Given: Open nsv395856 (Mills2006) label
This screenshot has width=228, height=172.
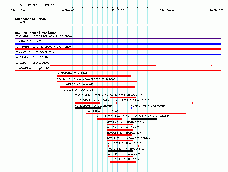Looking at the screenshot, I should 102,111.
